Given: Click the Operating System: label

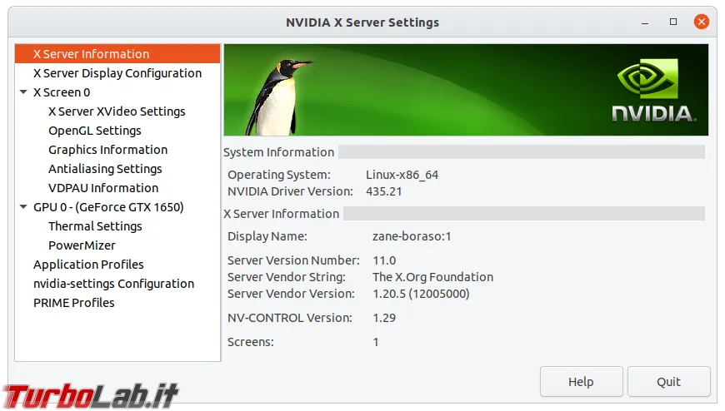Looking at the screenshot, I should coord(279,175).
